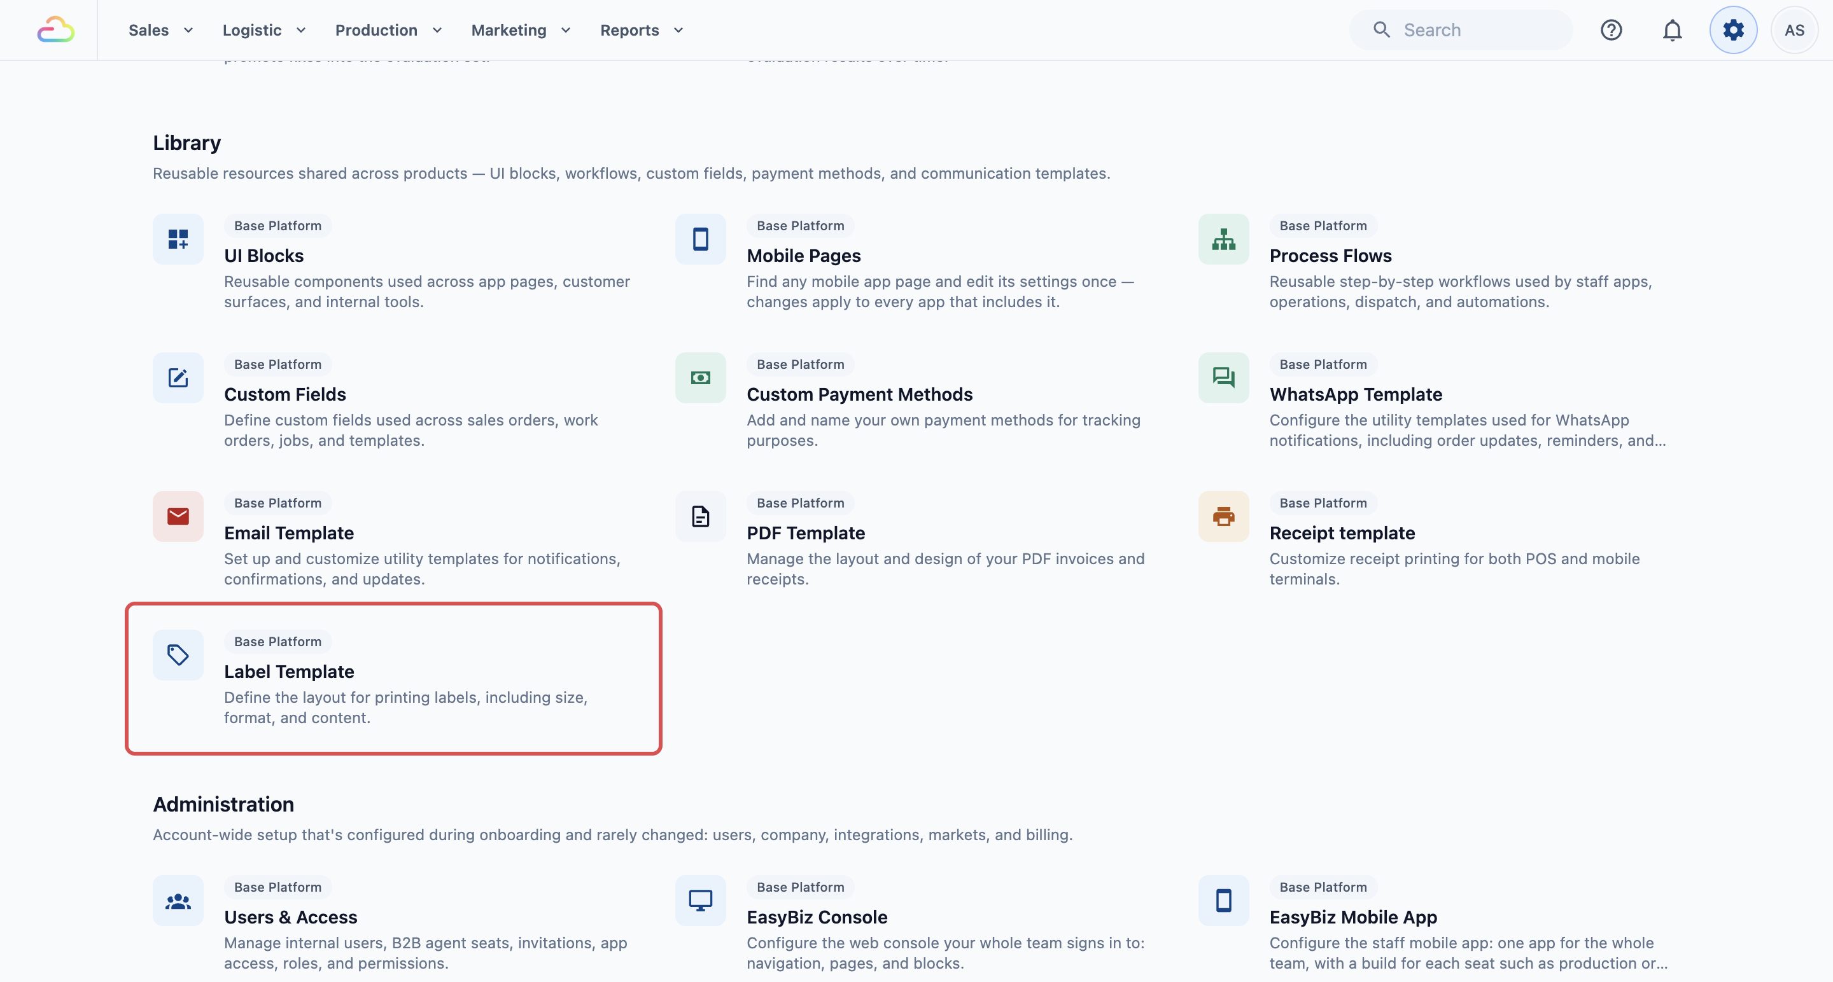This screenshot has width=1833, height=982.
Task: Open the PDF Template title
Action: tap(806, 534)
